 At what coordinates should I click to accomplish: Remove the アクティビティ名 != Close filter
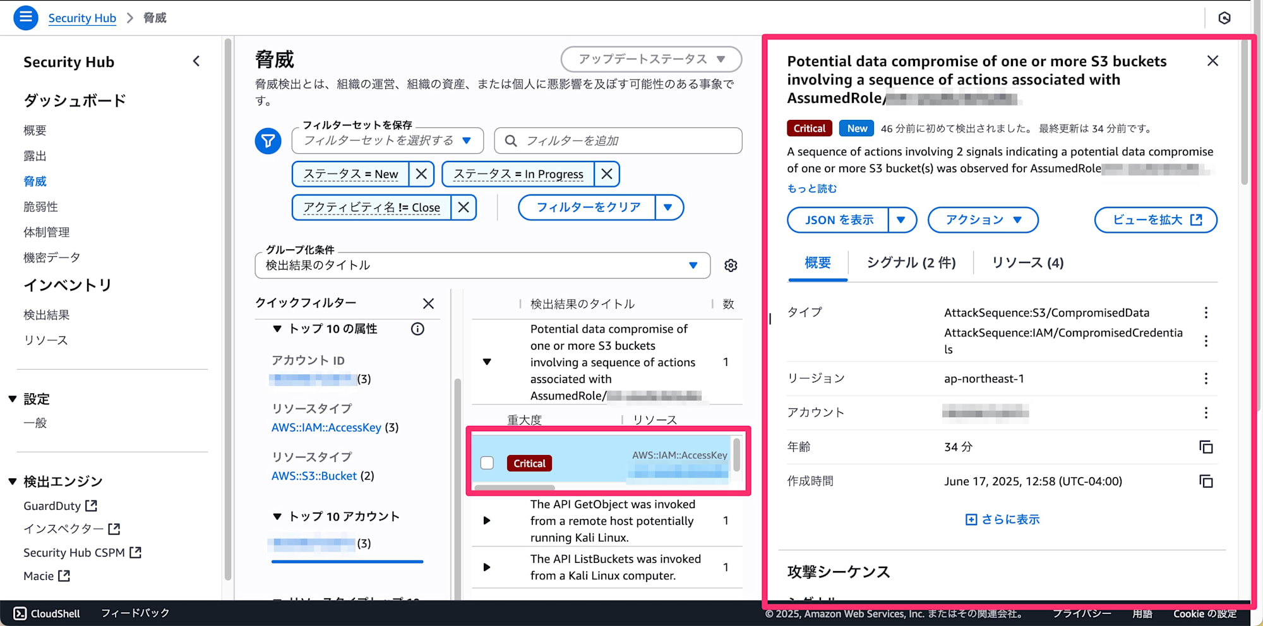pos(464,207)
